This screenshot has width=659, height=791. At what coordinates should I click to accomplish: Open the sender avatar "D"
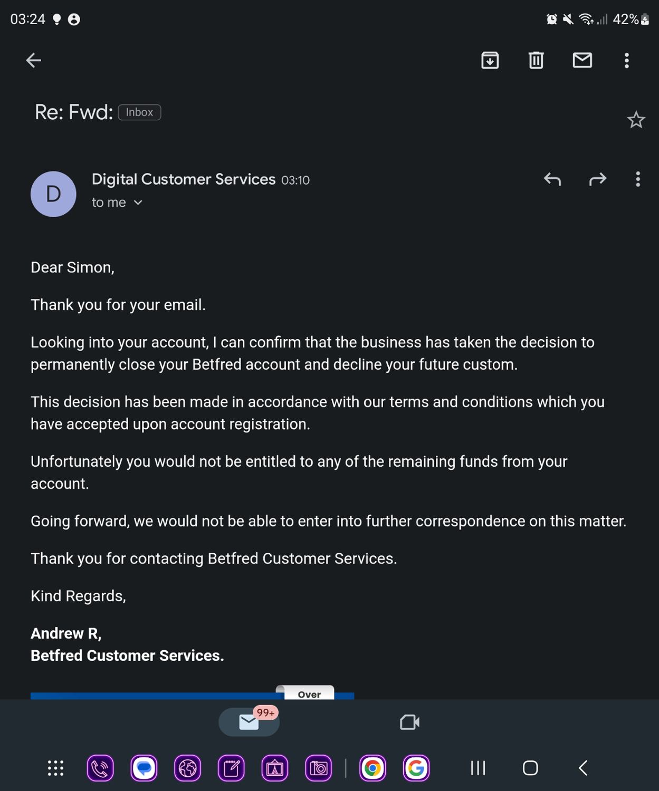[x=53, y=194]
